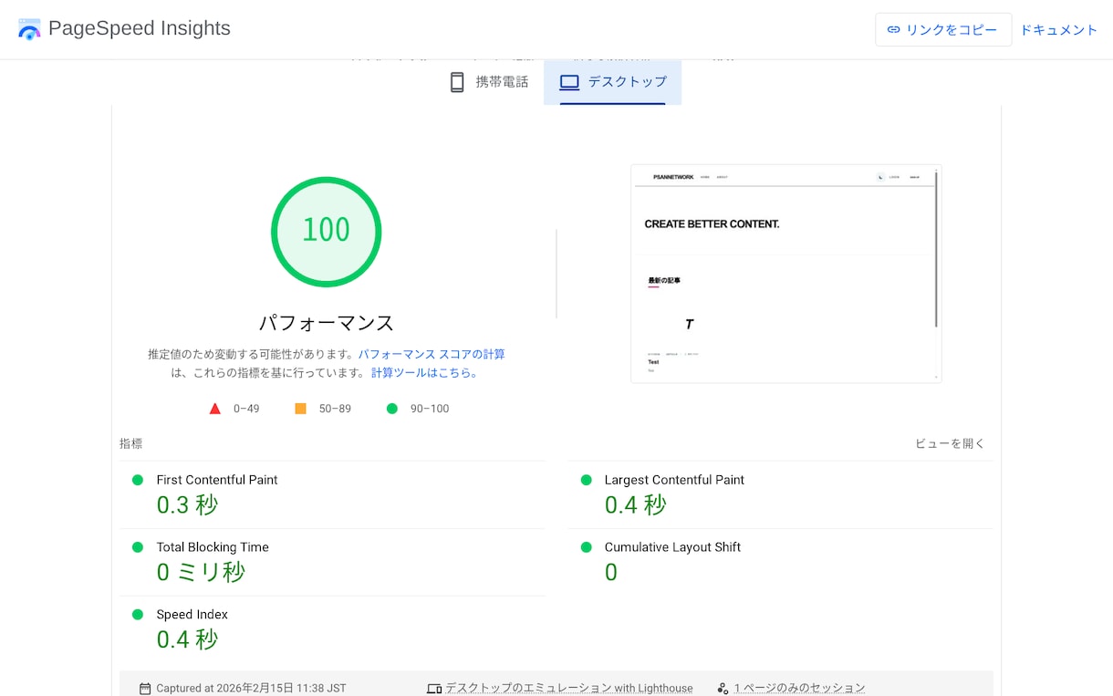
Task: Click the 0.4 秒 LCP value
Action: 635,504
